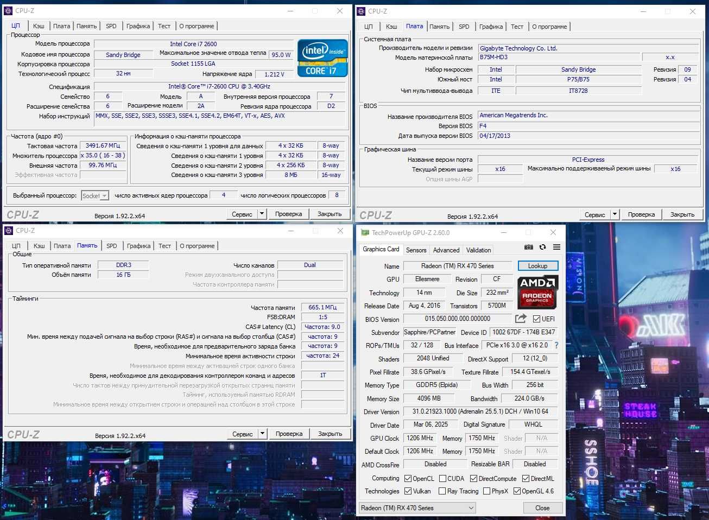Screen dimensions: 709x520
Task: Click Socket 1155 LGA package value
Action: [193, 64]
